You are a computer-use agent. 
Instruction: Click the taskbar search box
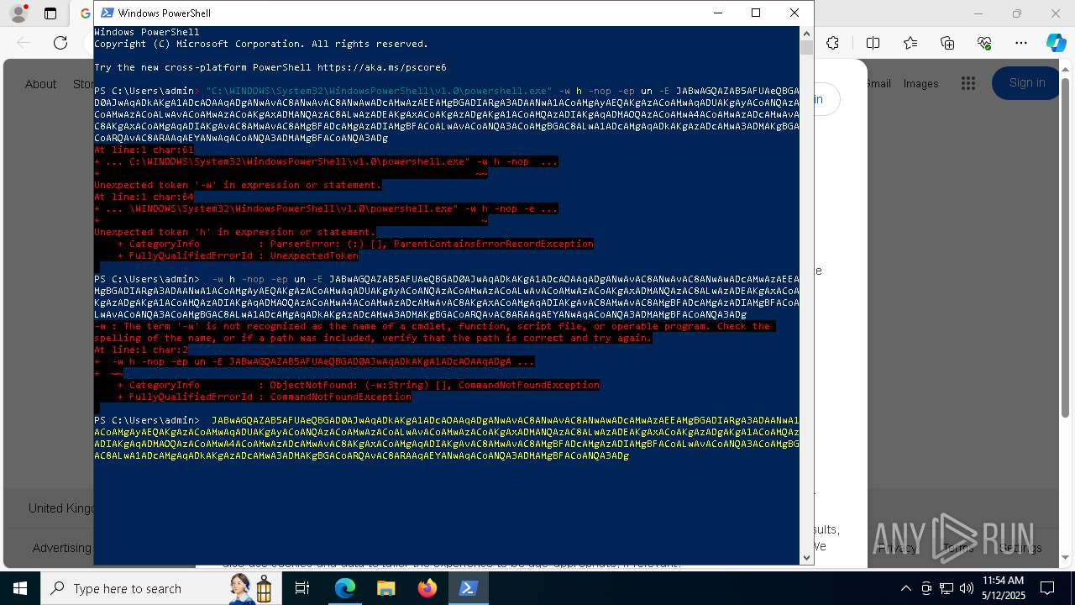pyautogui.click(x=162, y=588)
